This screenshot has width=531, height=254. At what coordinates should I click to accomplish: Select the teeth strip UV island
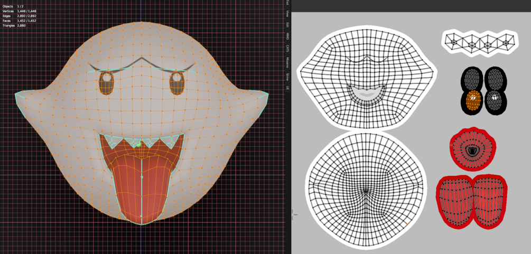pos(480,43)
